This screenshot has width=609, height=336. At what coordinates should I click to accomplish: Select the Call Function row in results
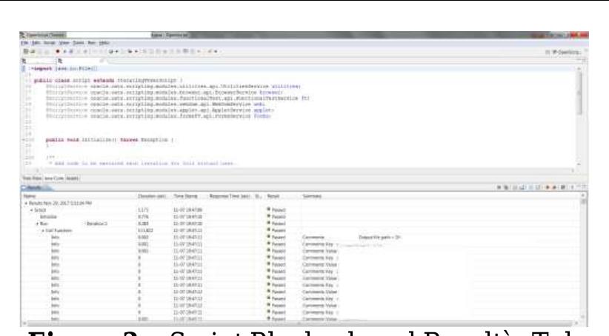[59, 230]
